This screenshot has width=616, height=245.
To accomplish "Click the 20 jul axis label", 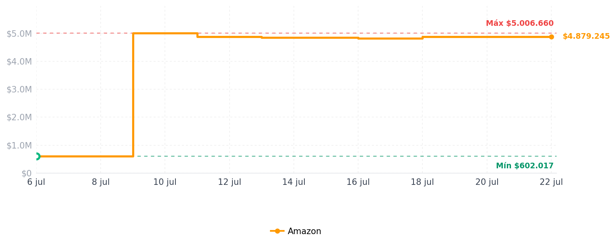I will click(487, 182).
